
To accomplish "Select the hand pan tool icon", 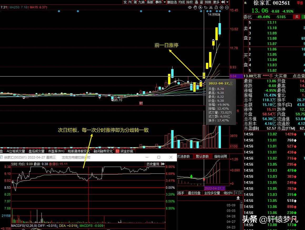I will (195, 8).
